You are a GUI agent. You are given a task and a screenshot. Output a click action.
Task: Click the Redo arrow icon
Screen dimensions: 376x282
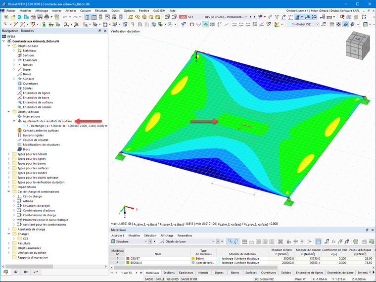pos(75,17)
